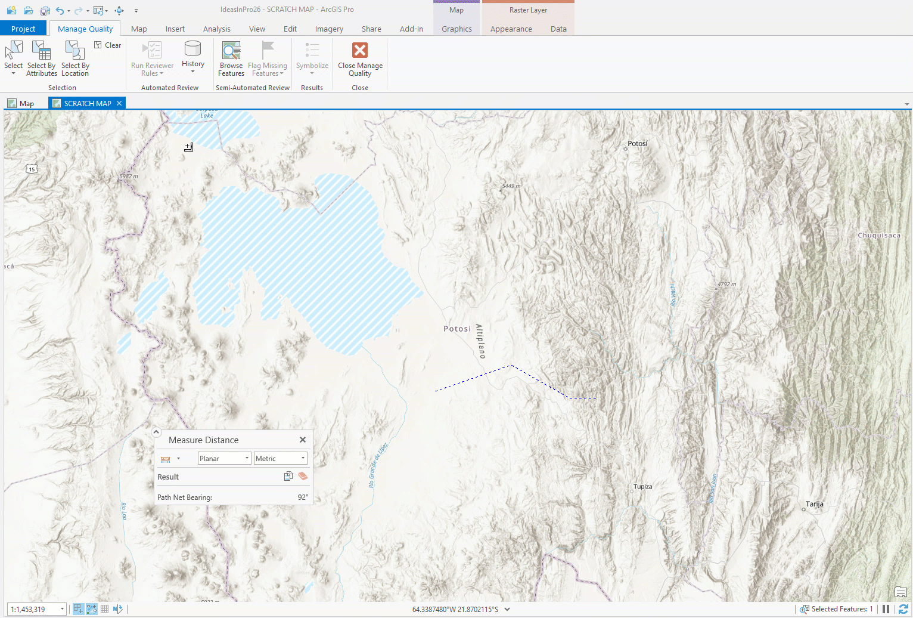The image size is (913, 618).
Task: Clear results with the eraser icon
Action: click(303, 476)
